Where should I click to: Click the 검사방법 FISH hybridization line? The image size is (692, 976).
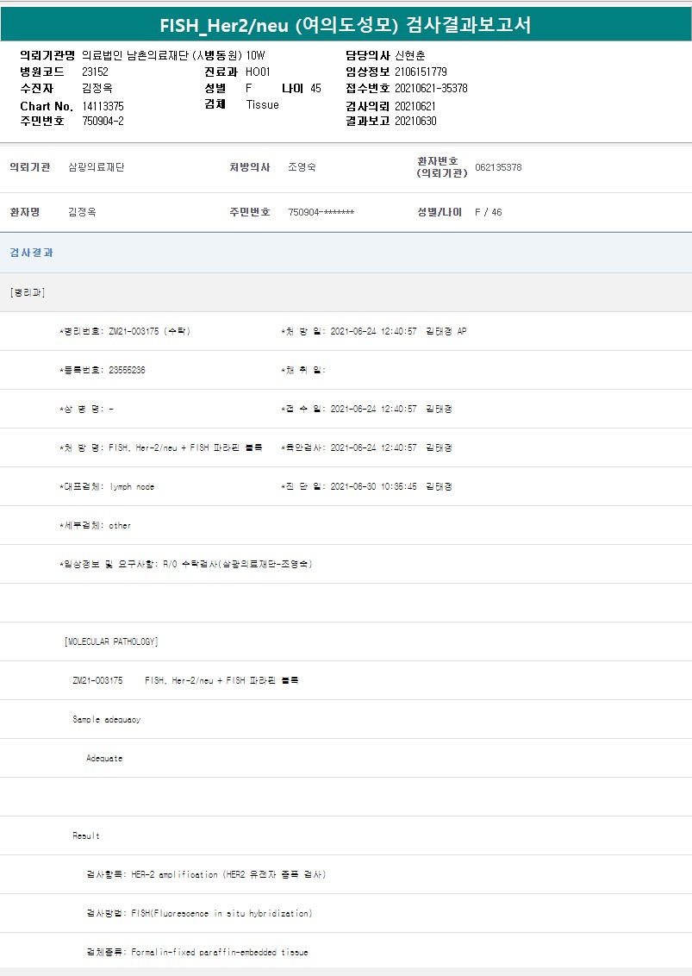pos(199,913)
